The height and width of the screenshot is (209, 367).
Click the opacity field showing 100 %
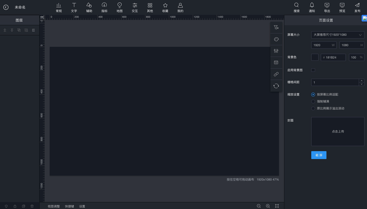point(356,57)
